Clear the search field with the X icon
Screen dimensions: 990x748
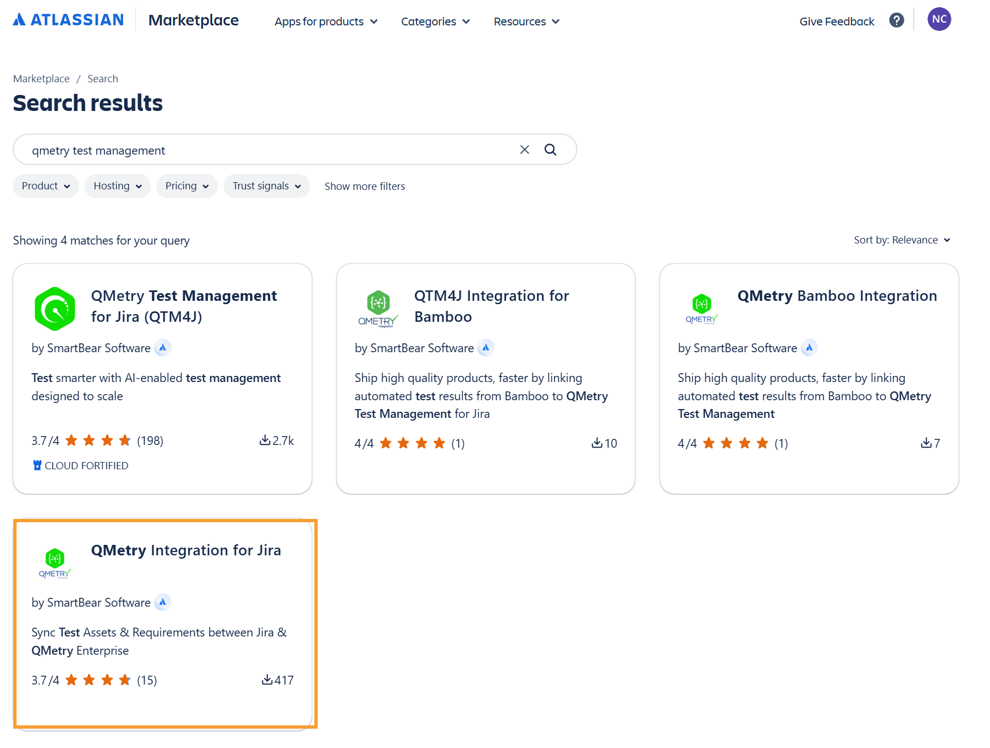pos(525,150)
